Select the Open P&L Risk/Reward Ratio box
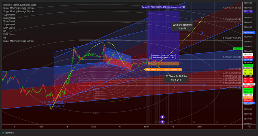258x136 pixels. (163, 56)
